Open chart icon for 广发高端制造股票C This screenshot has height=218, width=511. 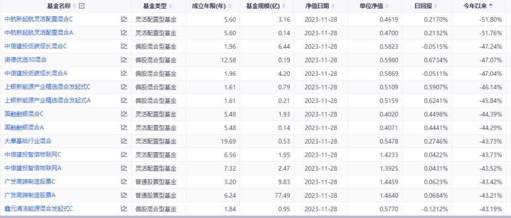click(x=124, y=182)
